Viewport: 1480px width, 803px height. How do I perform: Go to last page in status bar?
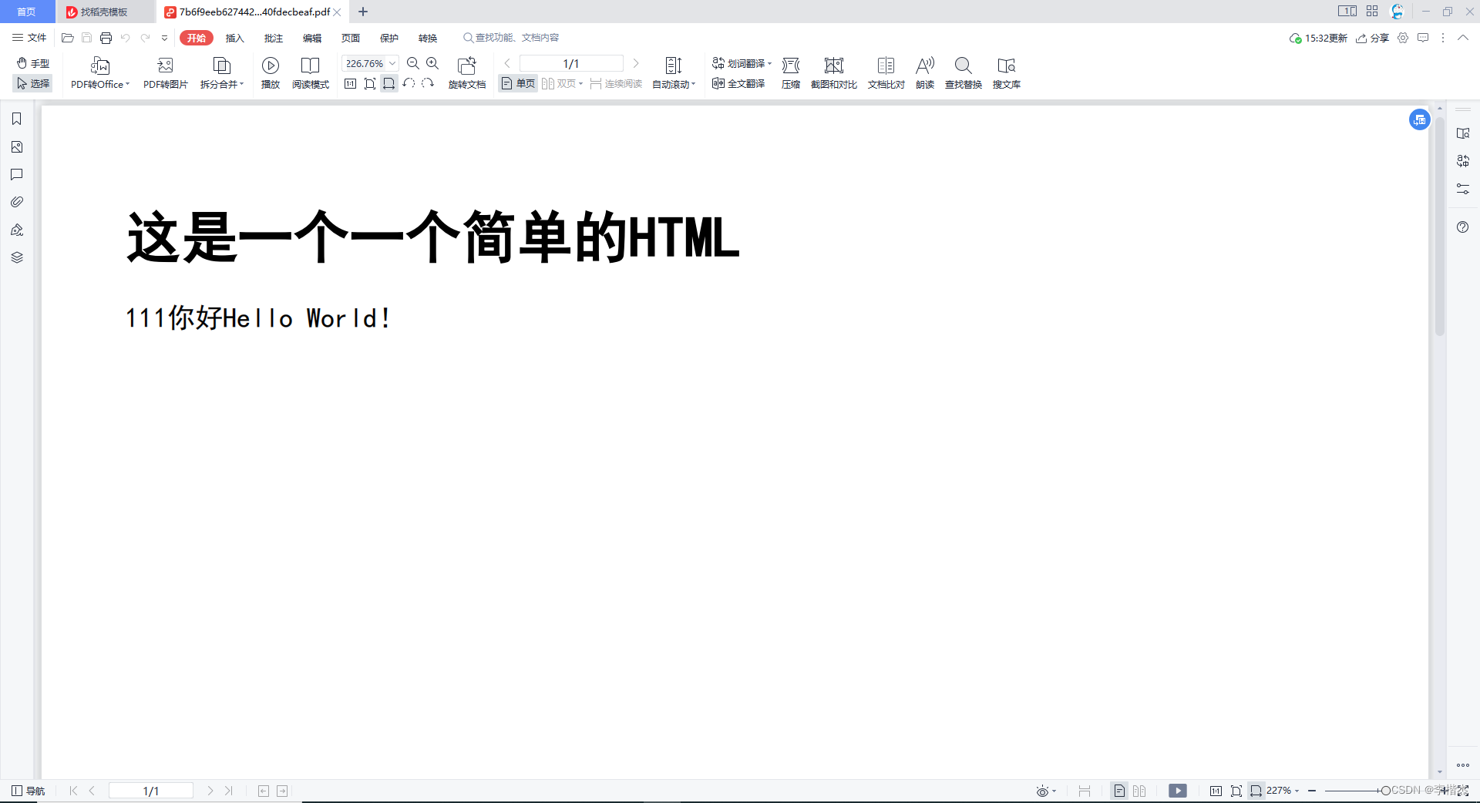coord(229,791)
